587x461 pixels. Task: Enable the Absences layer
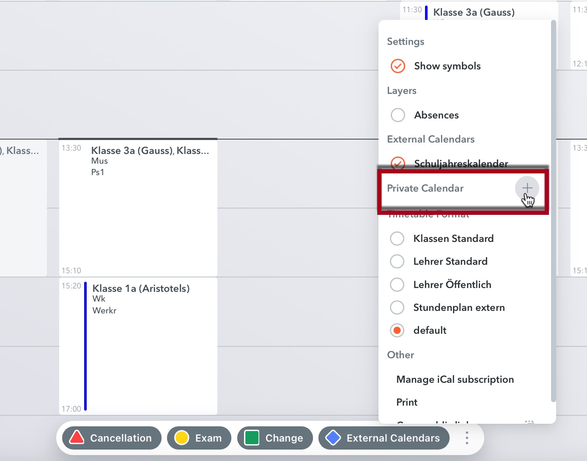pyautogui.click(x=398, y=115)
